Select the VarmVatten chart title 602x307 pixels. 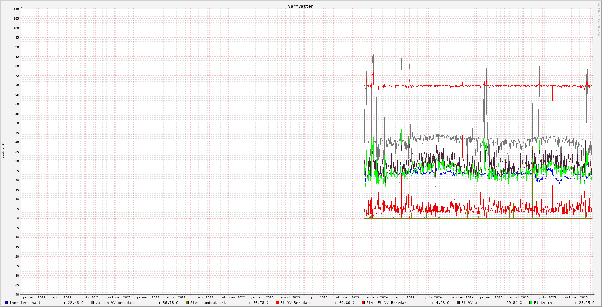[x=301, y=6]
